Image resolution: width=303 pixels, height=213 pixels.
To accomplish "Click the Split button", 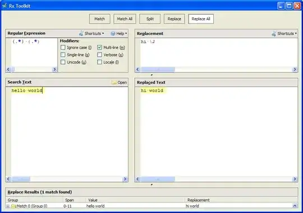I will coord(150,19).
